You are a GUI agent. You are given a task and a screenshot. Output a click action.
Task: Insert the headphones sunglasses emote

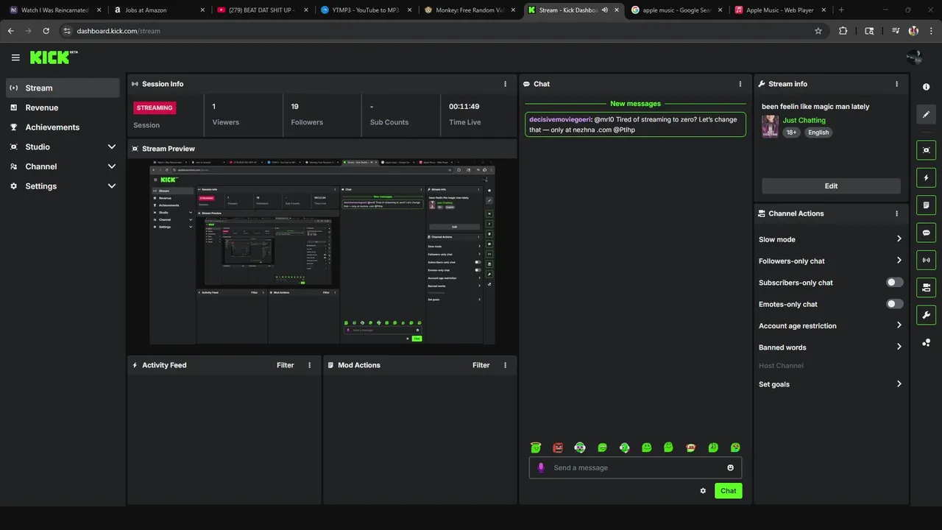[x=580, y=447]
